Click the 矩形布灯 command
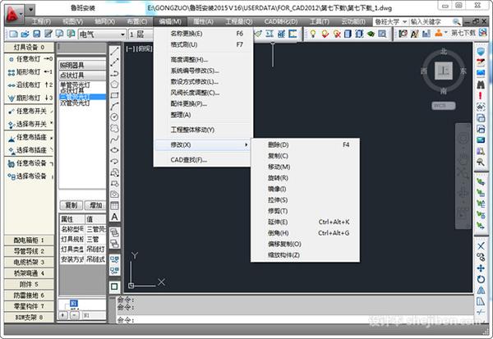The height and width of the screenshot is (339, 493). pyautogui.click(x=30, y=72)
